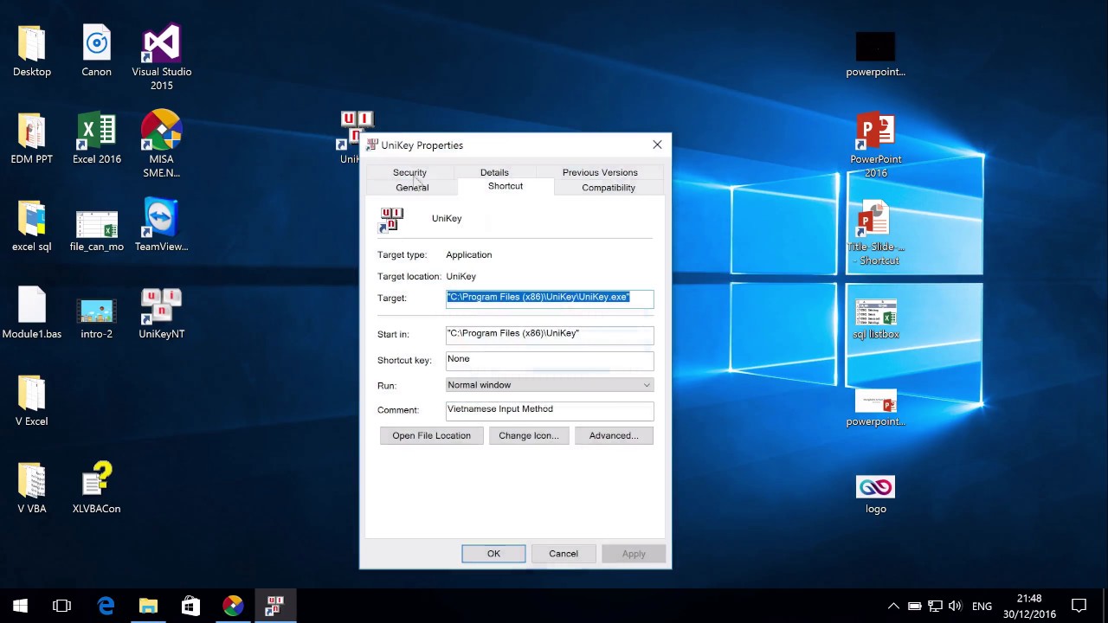Select Visual Studio 2015 desktop icon

[162, 58]
